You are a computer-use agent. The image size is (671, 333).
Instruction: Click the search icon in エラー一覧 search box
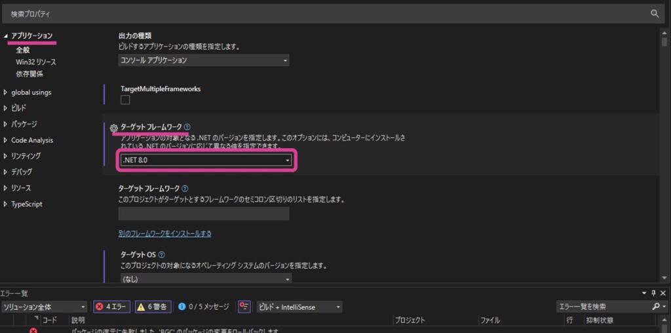click(x=656, y=307)
